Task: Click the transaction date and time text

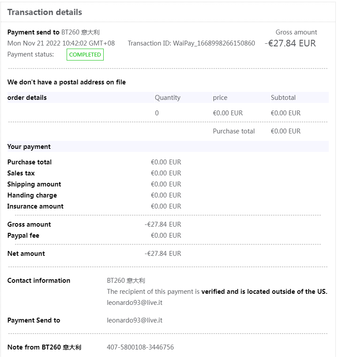Action: point(61,43)
